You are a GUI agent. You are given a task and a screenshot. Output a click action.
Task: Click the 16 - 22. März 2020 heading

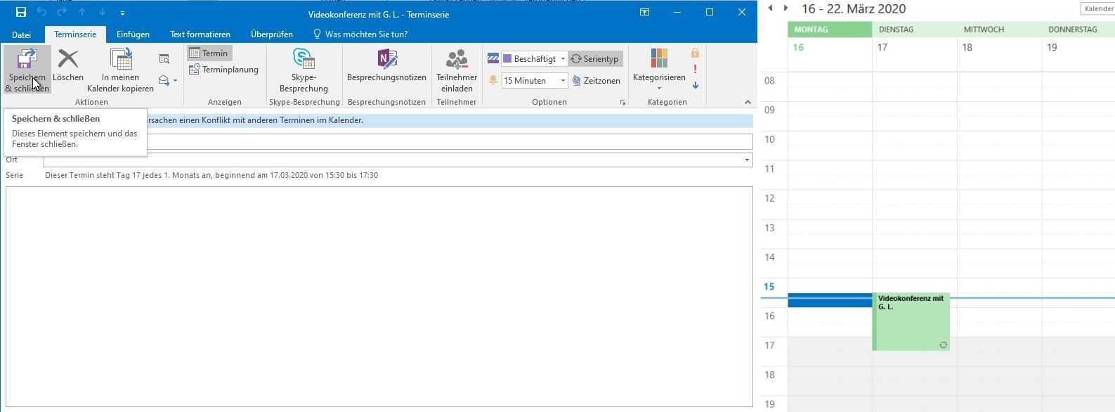click(854, 9)
